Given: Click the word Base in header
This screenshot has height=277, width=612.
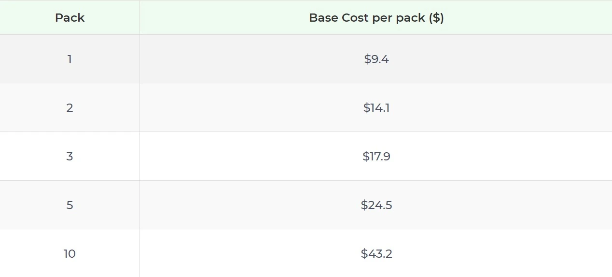Looking at the screenshot, I should [x=323, y=18].
